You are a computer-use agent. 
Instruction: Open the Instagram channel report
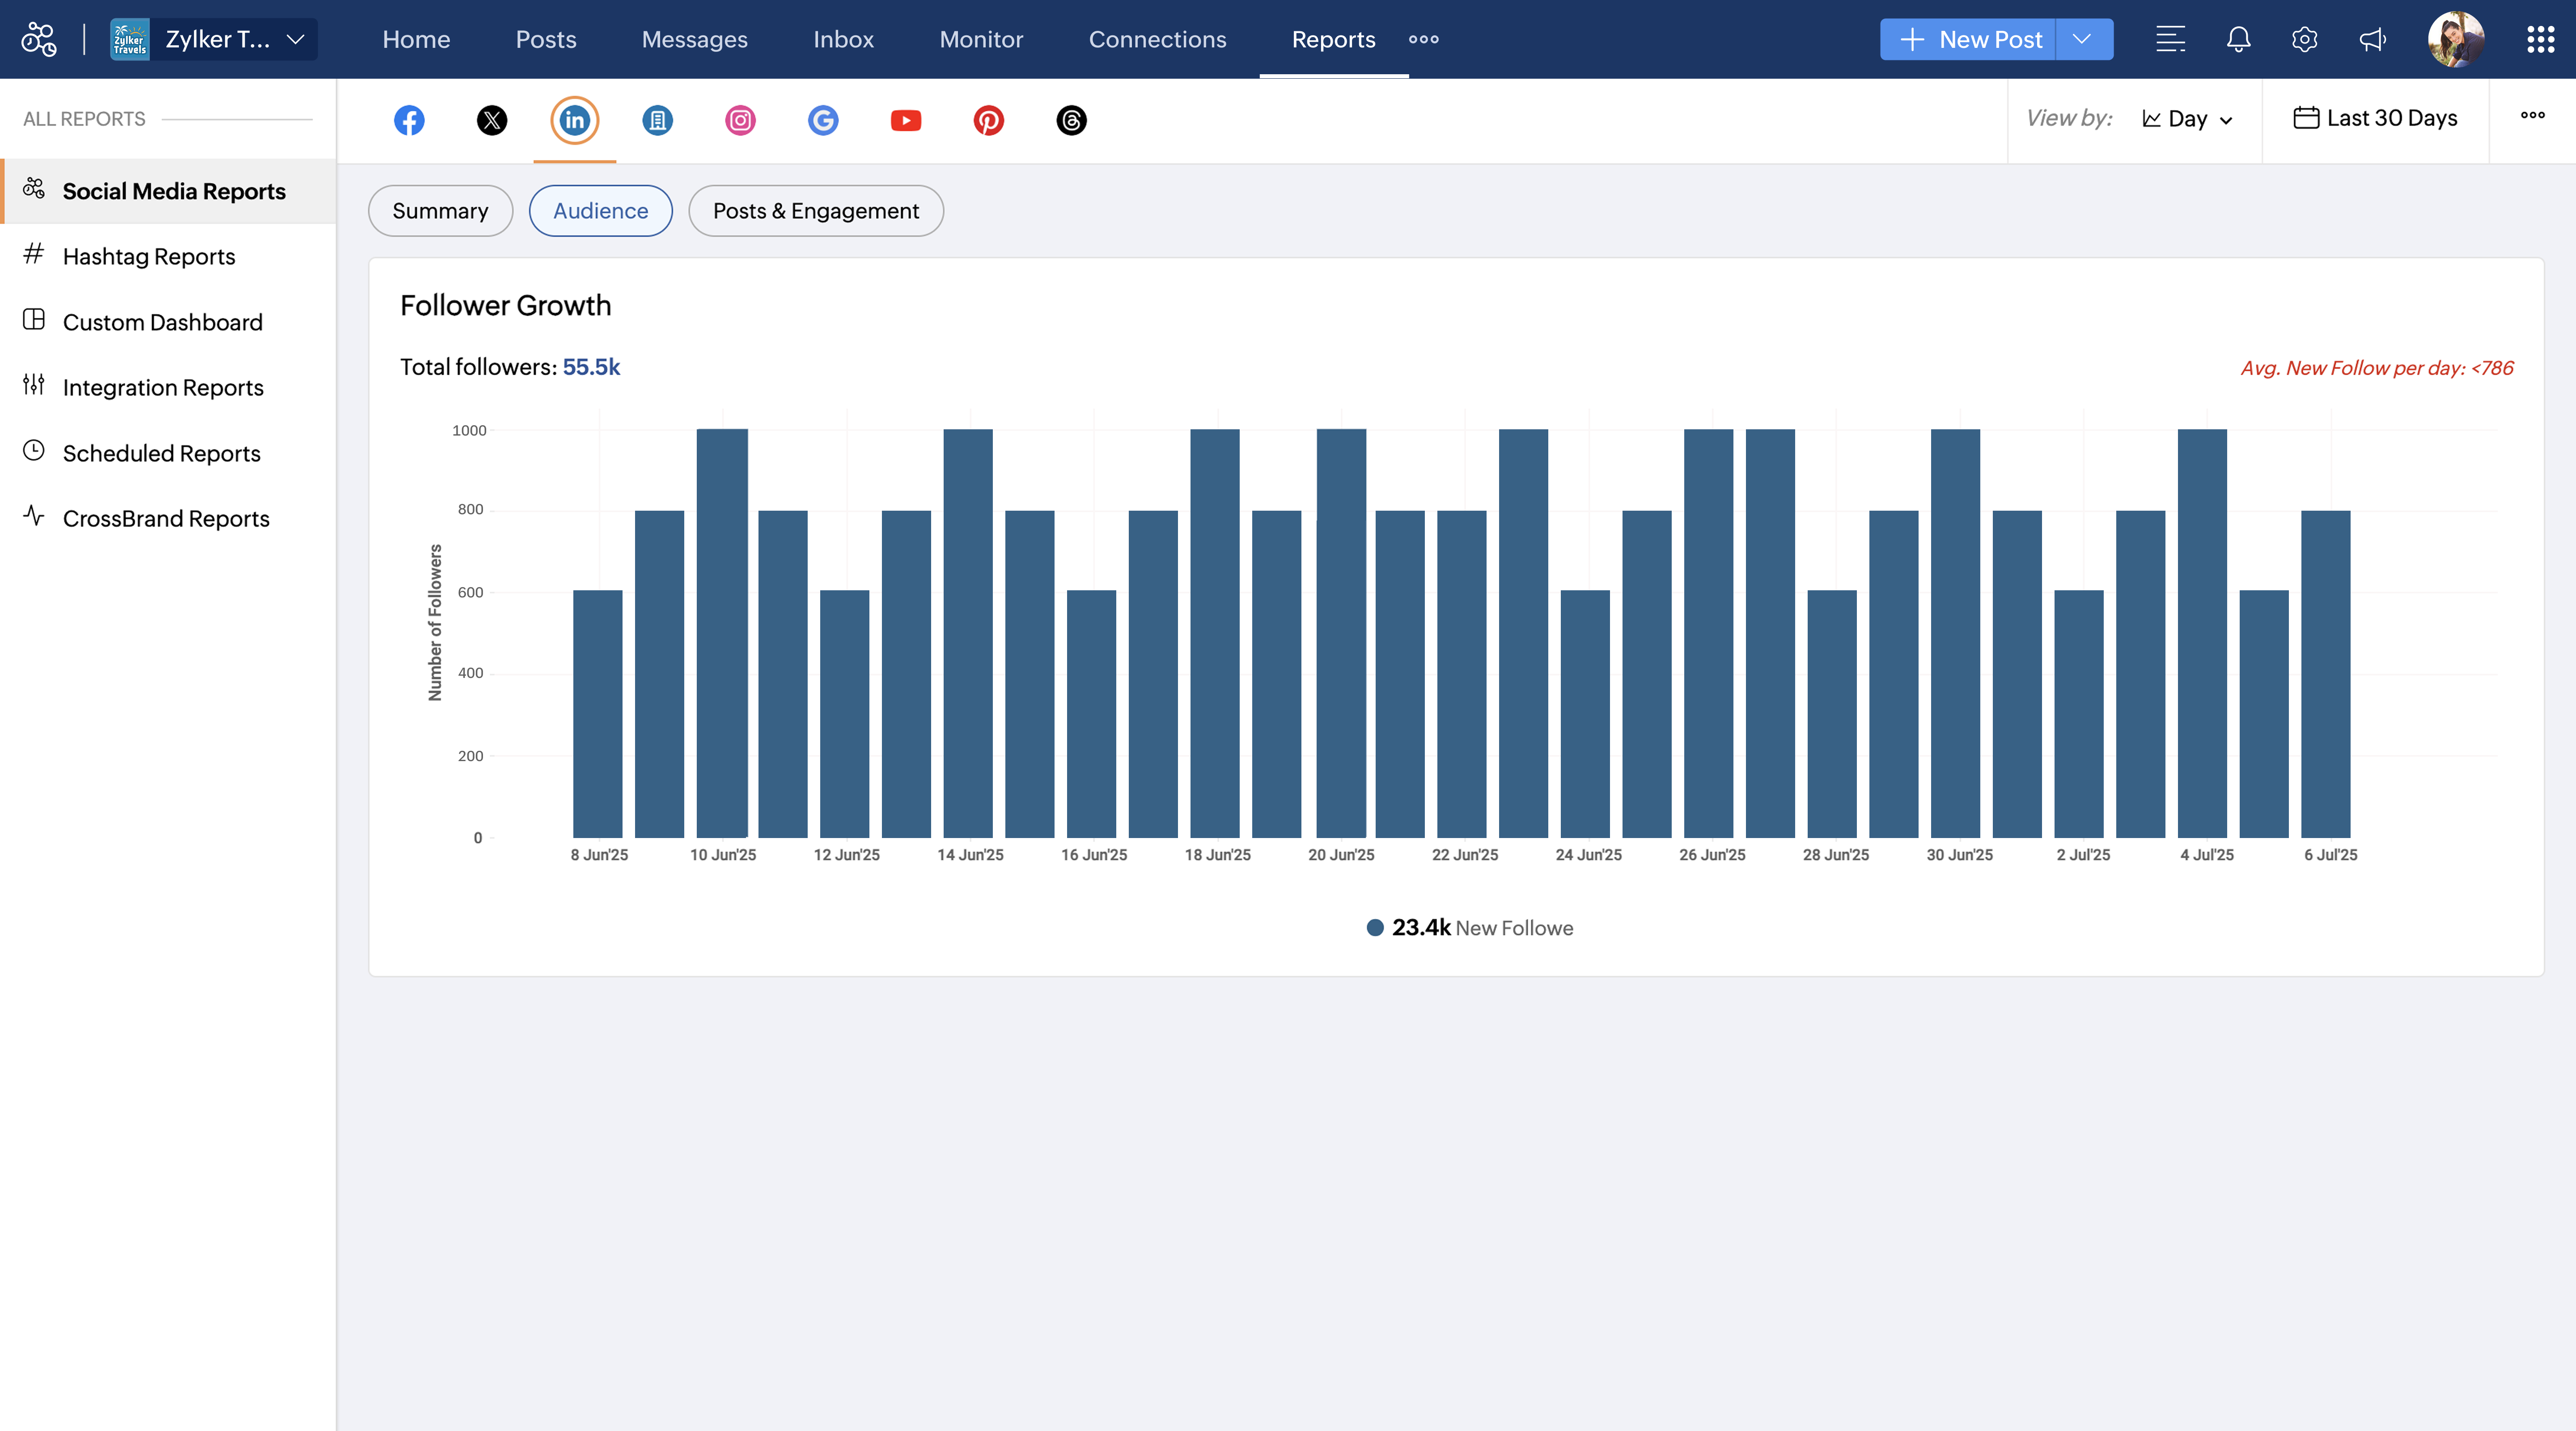click(740, 120)
